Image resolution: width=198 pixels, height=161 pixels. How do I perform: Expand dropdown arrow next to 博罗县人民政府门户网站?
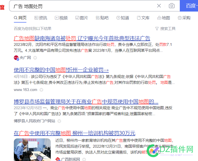59,121
